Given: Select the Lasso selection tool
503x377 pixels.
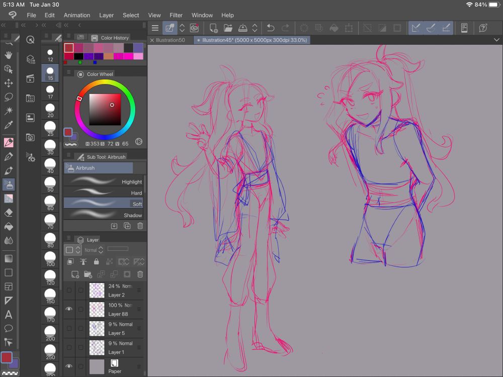Looking at the screenshot, I should [9, 97].
